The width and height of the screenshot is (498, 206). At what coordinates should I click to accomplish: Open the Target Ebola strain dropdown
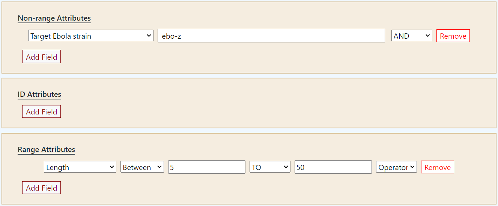[x=90, y=36]
